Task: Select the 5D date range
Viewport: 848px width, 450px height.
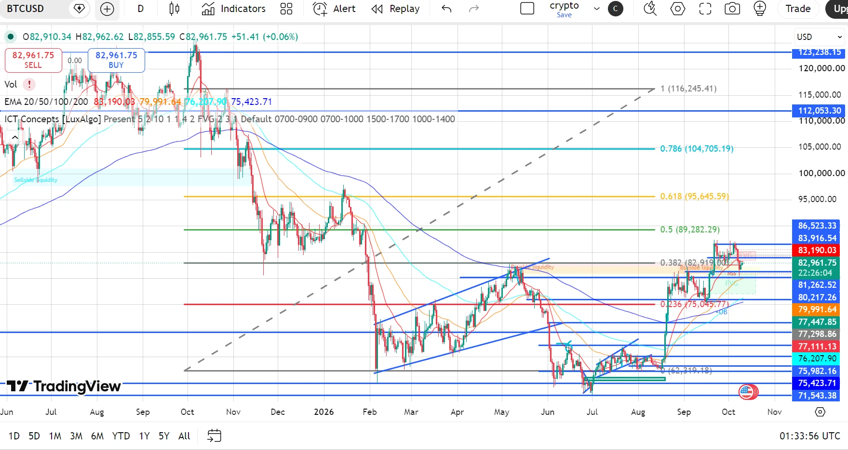Action: click(34, 436)
